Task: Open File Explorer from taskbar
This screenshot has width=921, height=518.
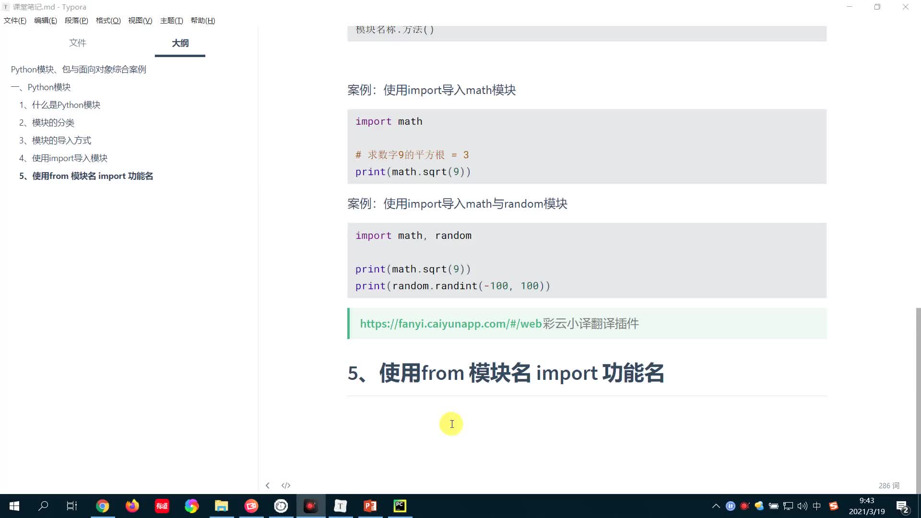Action: pos(221,506)
